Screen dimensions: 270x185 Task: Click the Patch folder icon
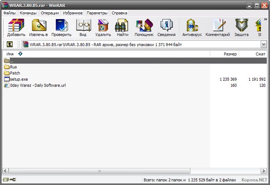(7, 73)
